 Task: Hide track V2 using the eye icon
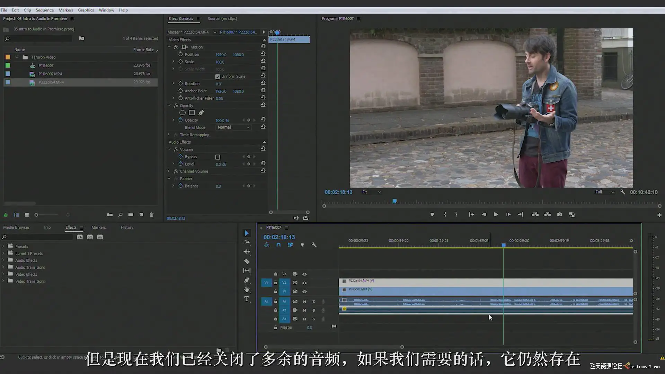pyautogui.click(x=304, y=283)
